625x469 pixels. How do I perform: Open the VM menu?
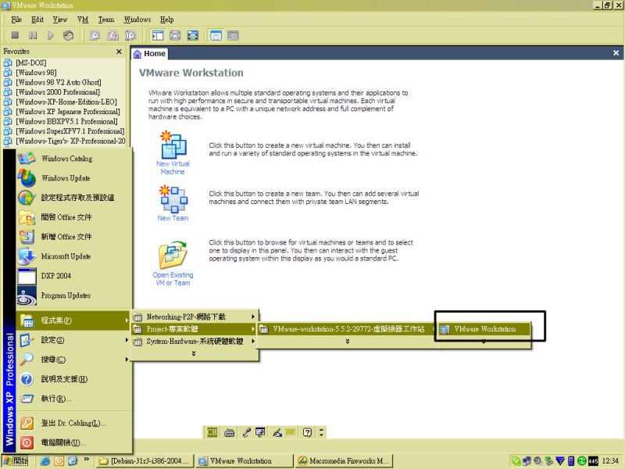tap(83, 20)
